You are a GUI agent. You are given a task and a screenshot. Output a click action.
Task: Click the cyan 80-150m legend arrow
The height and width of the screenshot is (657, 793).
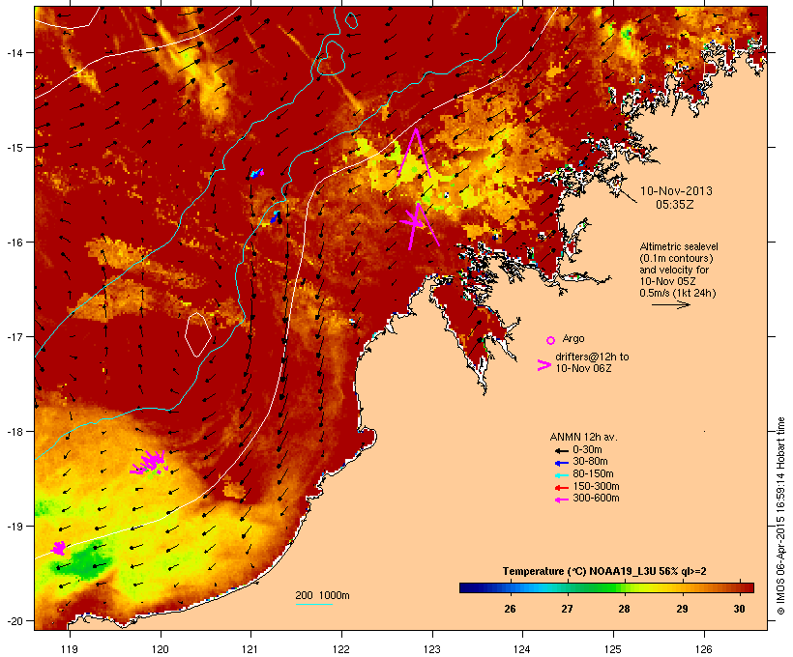click(561, 475)
